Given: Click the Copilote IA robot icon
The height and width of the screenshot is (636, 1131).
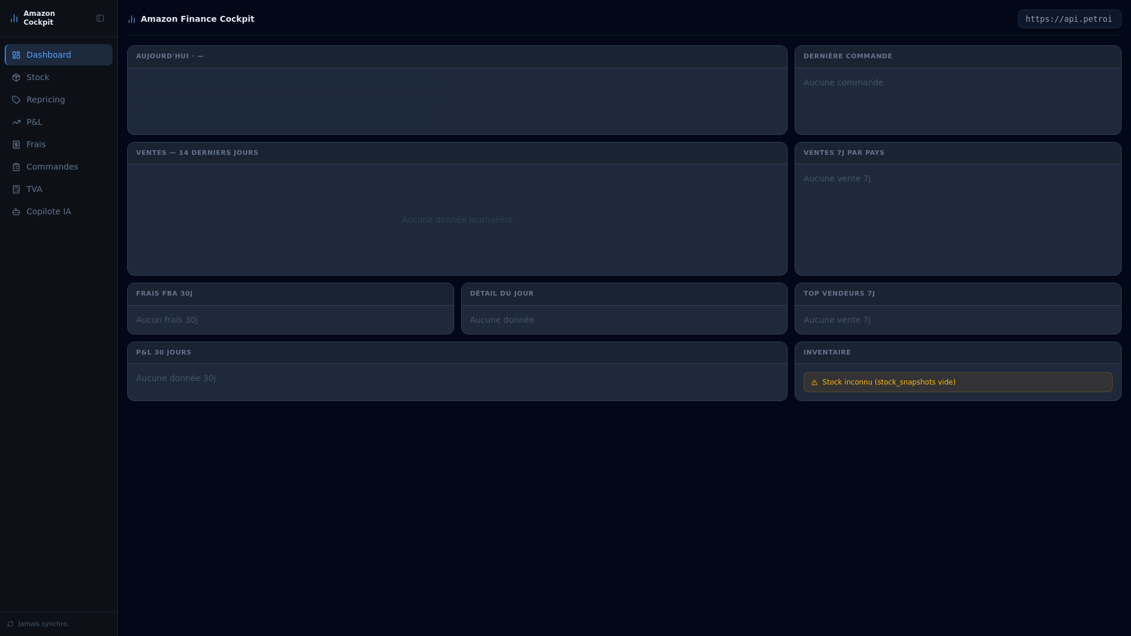Looking at the screenshot, I should click(x=16, y=212).
